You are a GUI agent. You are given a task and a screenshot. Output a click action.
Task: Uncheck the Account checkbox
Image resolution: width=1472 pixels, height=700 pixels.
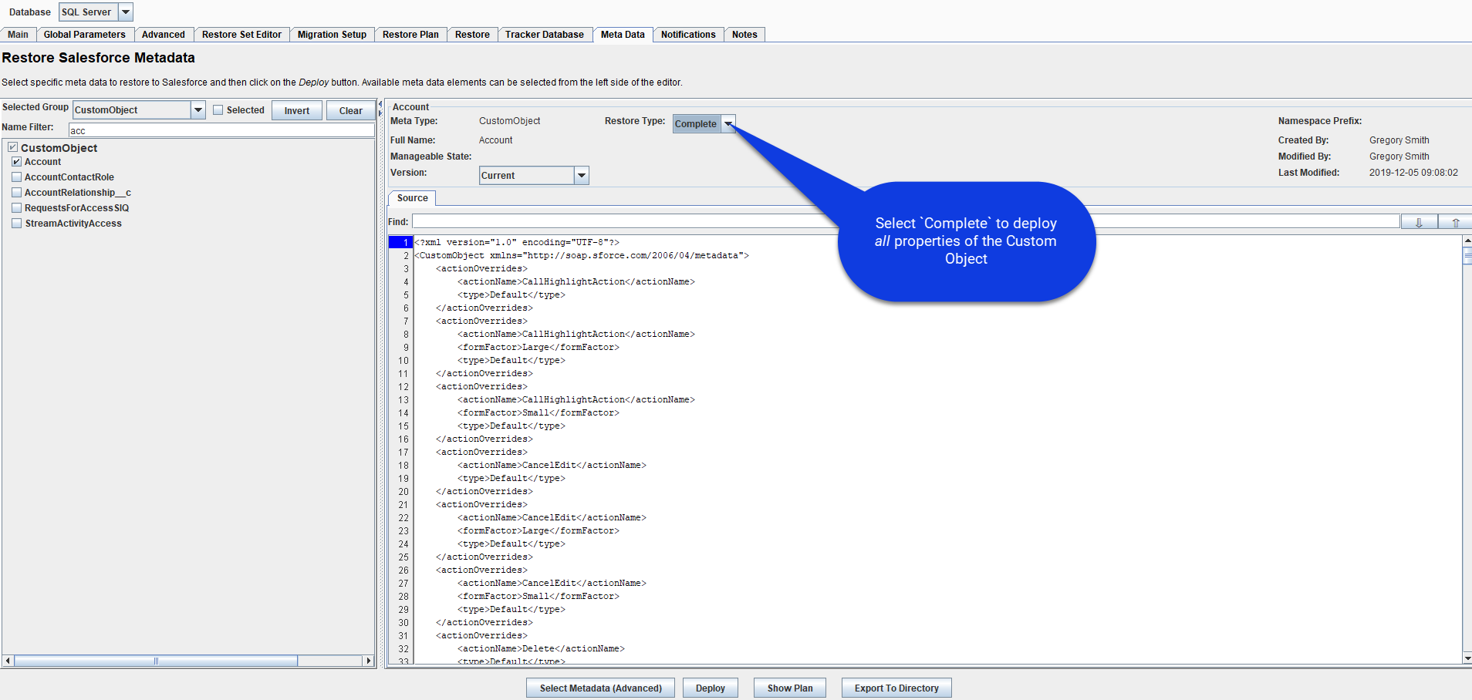[16, 162]
